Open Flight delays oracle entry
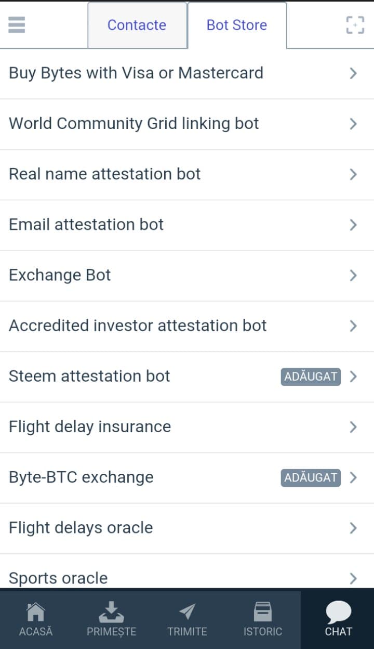Viewport: 374px width, 649px height. click(81, 528)
